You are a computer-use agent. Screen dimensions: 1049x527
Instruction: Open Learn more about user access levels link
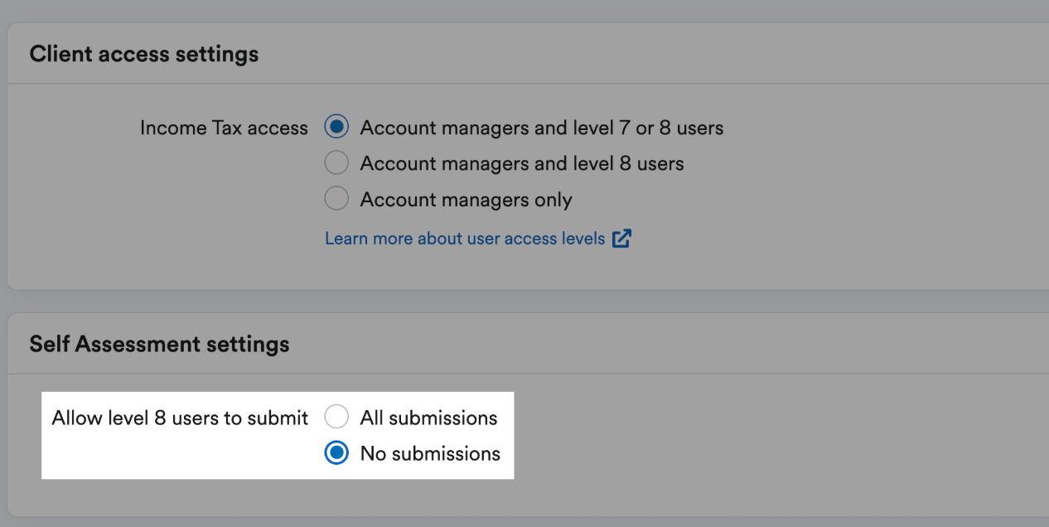465,239
